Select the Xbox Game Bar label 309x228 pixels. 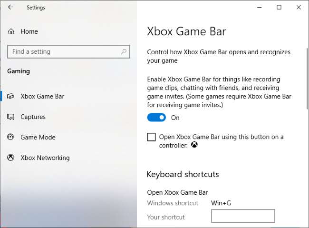(42, 96)
